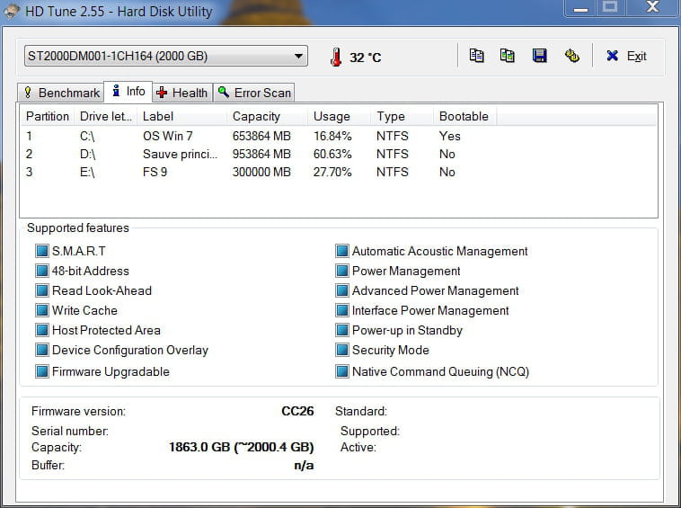681x508 pixels.
Task: Click the 953864 MB capacity value
Action: coord(261,155)
